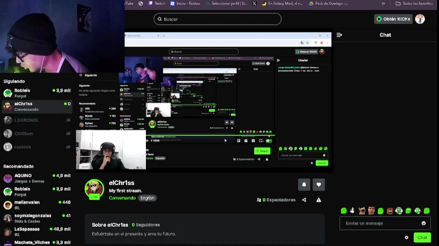Focus the Enviar un mensaje field
439x246 pixels.
click(x=385, y=223)
